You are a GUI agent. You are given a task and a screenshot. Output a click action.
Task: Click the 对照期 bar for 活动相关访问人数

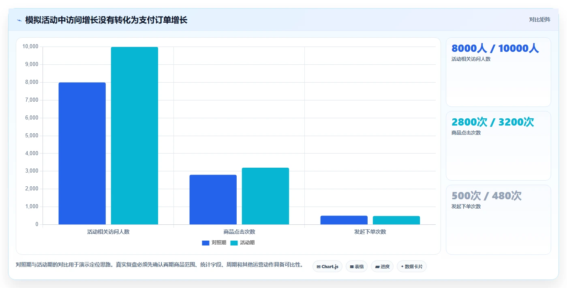coord(82,154)
